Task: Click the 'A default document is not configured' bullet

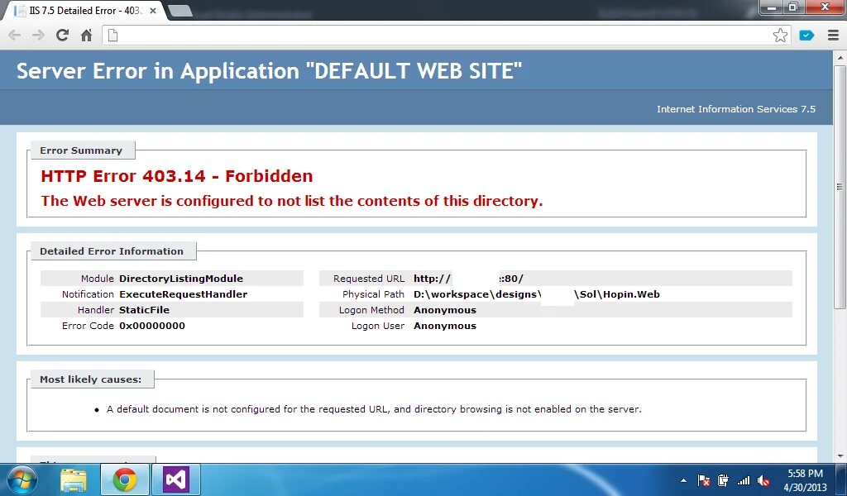Action: tap(374, 409)
